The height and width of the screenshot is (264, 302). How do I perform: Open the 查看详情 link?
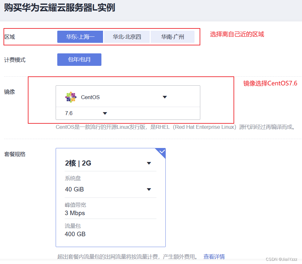tap(214, 257)
